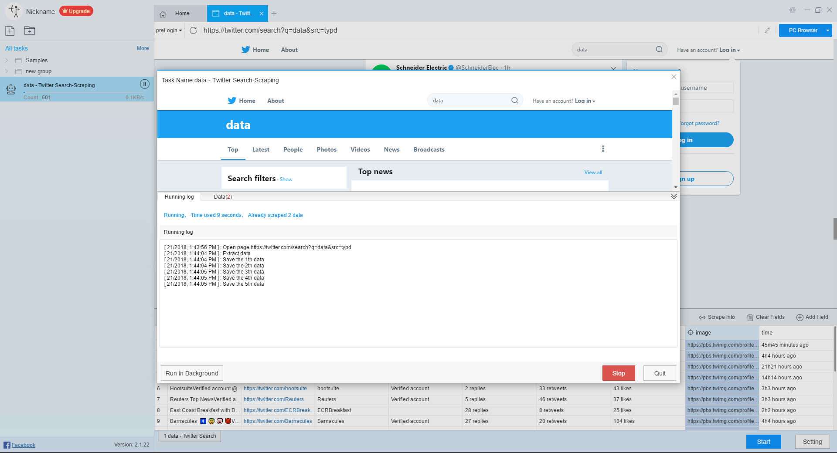Click the address bar URL field

coord(480,30)
